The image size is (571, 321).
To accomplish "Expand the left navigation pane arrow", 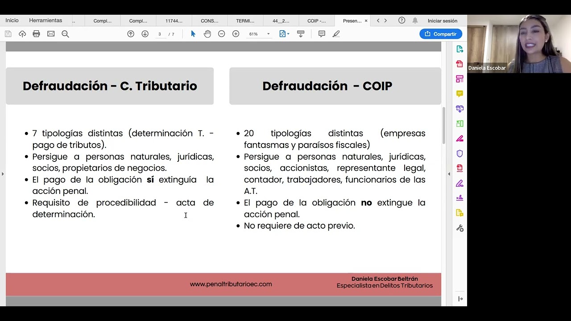I will [3, 174].
